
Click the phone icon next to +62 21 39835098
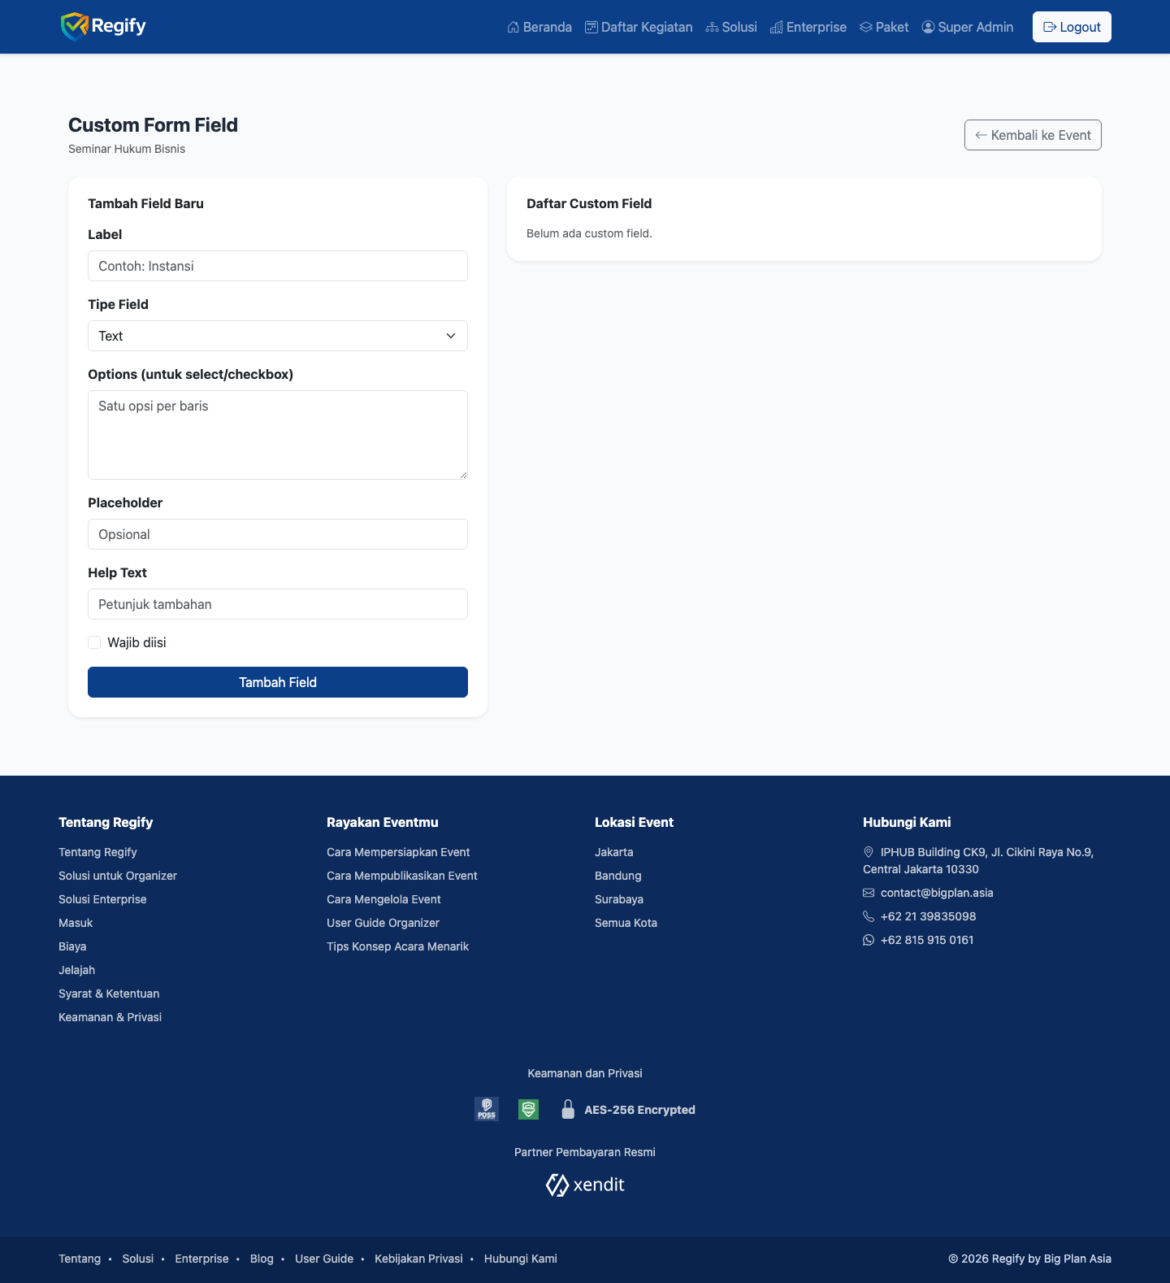(x=869, y=916)
